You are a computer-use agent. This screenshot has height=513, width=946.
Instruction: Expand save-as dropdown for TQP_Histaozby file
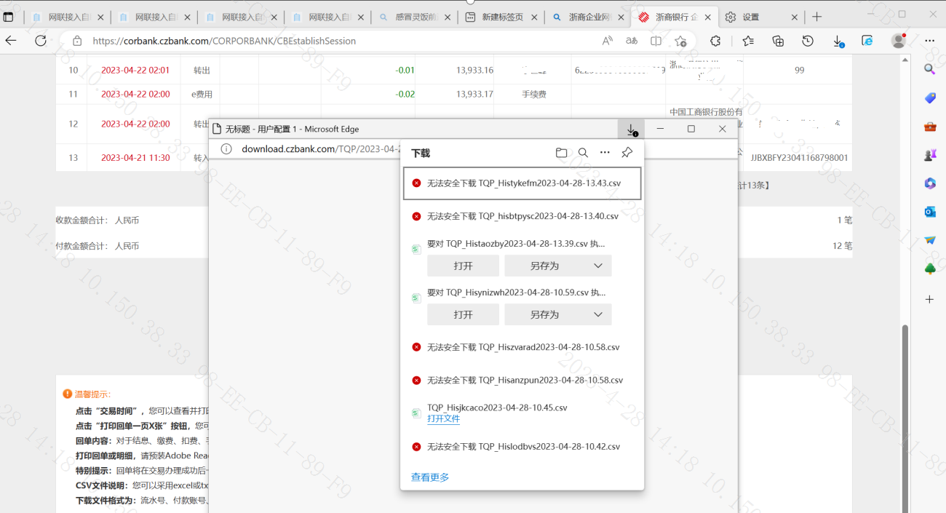pos(598,266)
